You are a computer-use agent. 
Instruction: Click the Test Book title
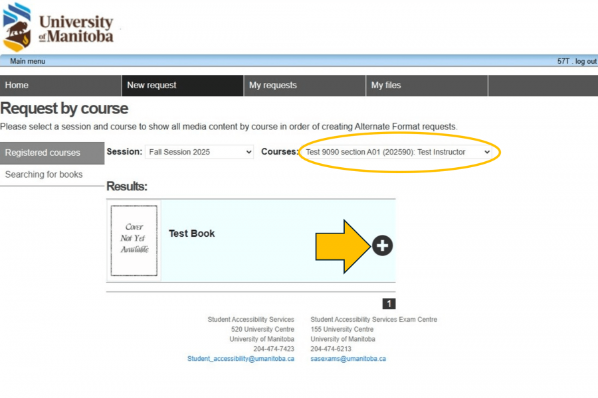click(x=192, y=233)
